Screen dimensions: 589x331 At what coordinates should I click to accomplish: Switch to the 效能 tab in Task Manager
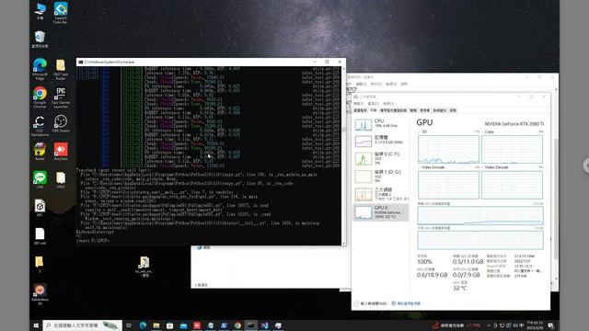click(374, 110)
